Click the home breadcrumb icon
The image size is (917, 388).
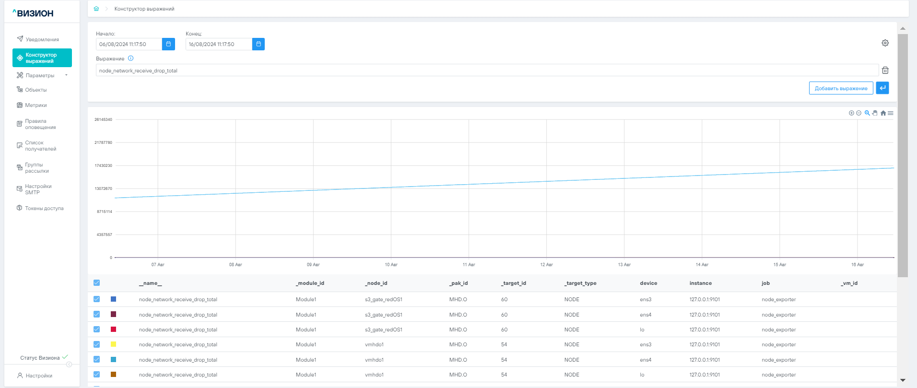(x=96, y=9)
